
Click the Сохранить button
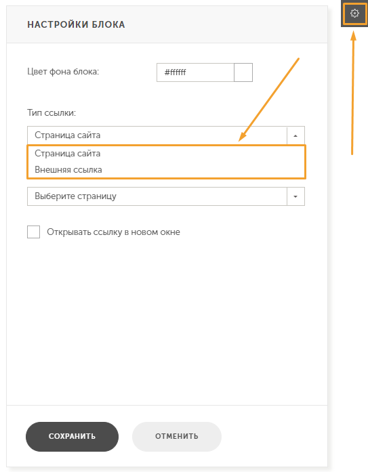(x=72, y=437)
